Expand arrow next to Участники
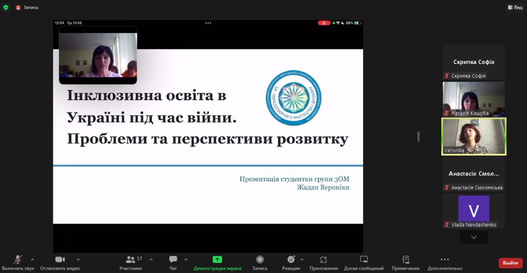 pyautogui.click(x=151, y=259)
